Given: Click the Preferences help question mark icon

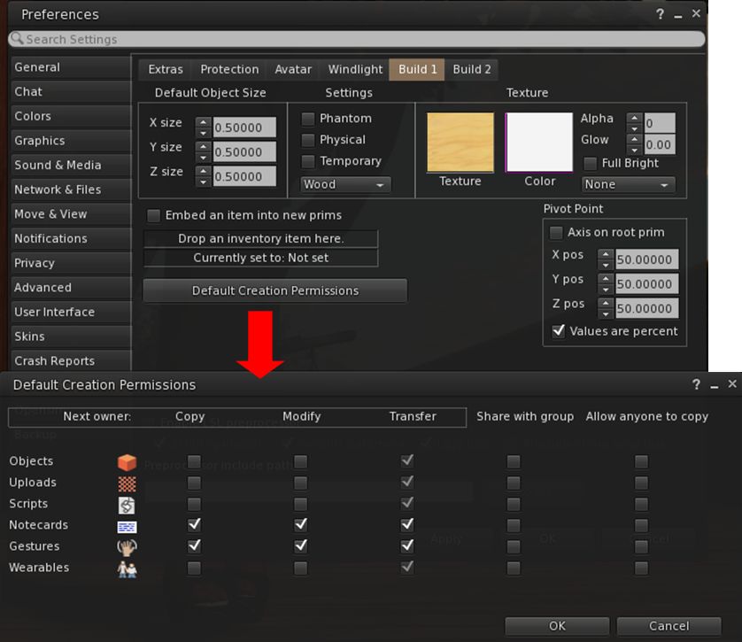Looking at the screenshot, I should coord(661,14).
